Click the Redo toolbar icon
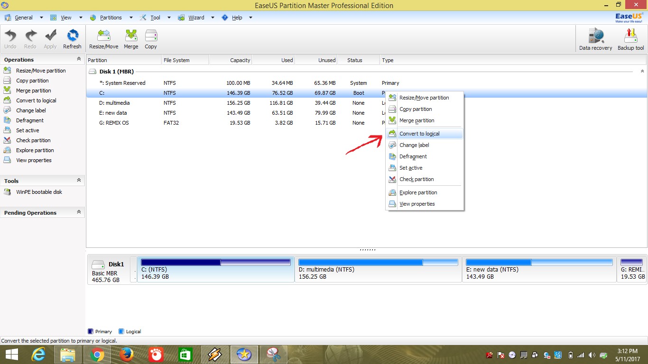648x364 pixels. click(x=30, y=39)
